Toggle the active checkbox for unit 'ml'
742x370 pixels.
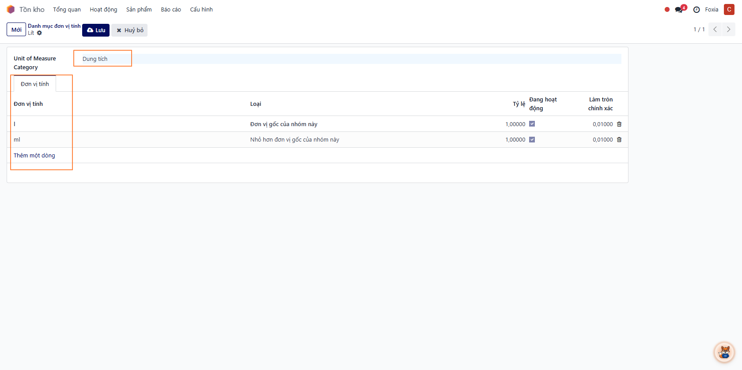(532, 140)
